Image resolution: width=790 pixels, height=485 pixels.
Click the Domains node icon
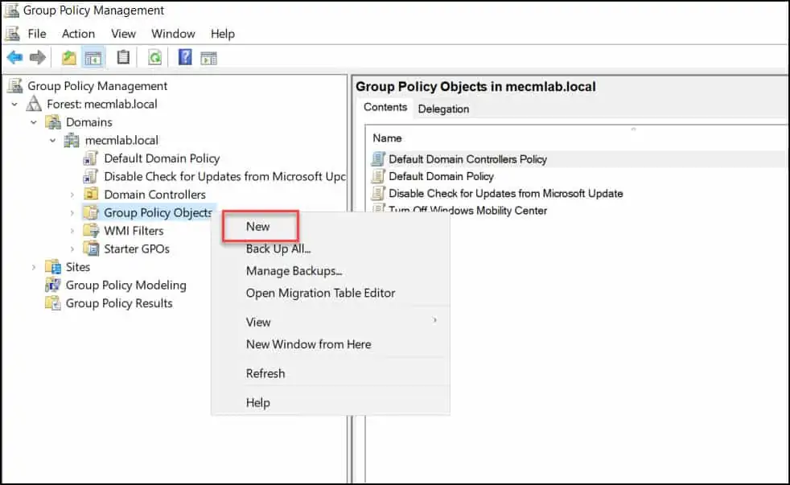(x=53, y=122)
